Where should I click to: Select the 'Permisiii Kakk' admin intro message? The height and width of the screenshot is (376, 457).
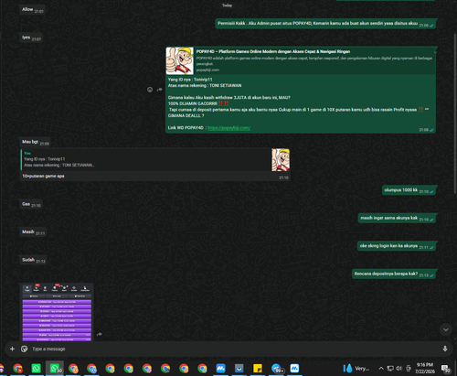click(x=325, y=24)
